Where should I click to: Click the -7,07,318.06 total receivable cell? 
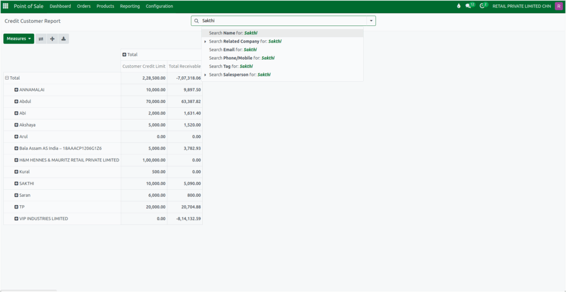tap(185, 78)
